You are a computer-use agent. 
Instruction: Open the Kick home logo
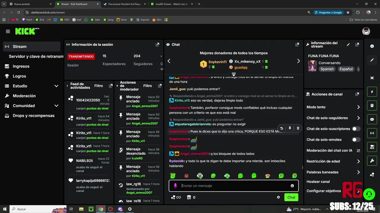(x=27, y=31)
